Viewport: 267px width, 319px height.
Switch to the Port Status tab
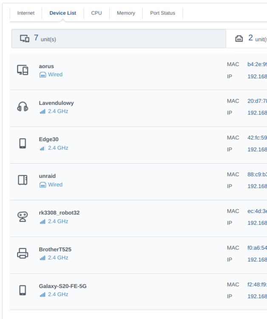click(x=162, y=13)
